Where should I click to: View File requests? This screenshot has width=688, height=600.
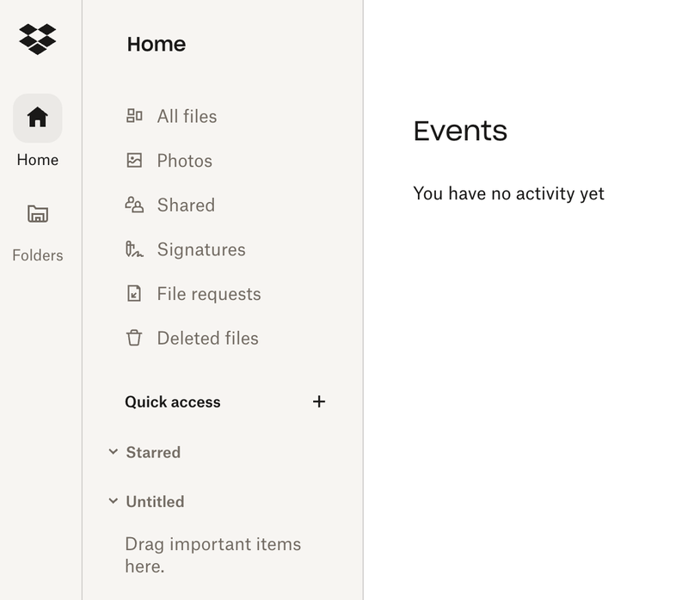(x=208, y=294)
